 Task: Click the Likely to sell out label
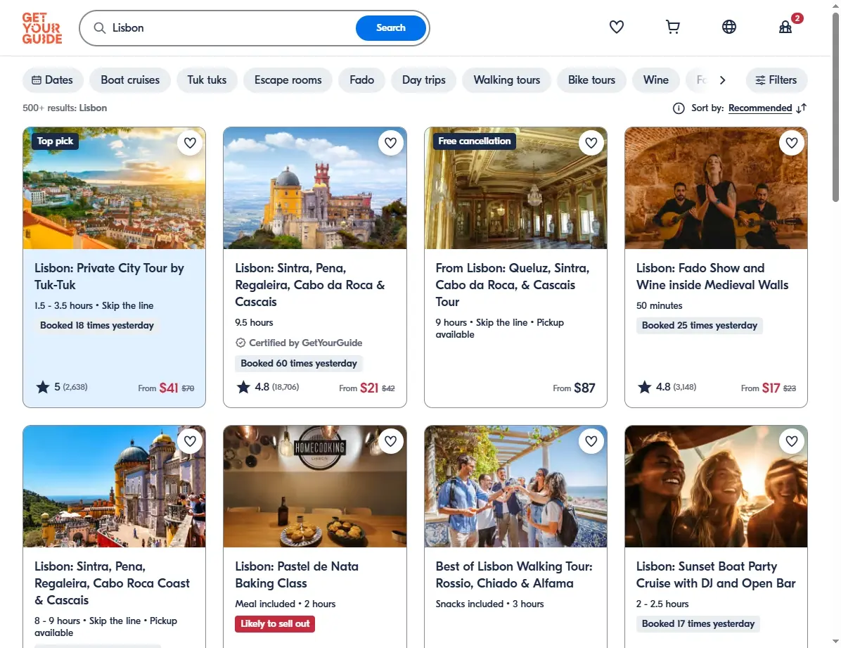(275, 624)
